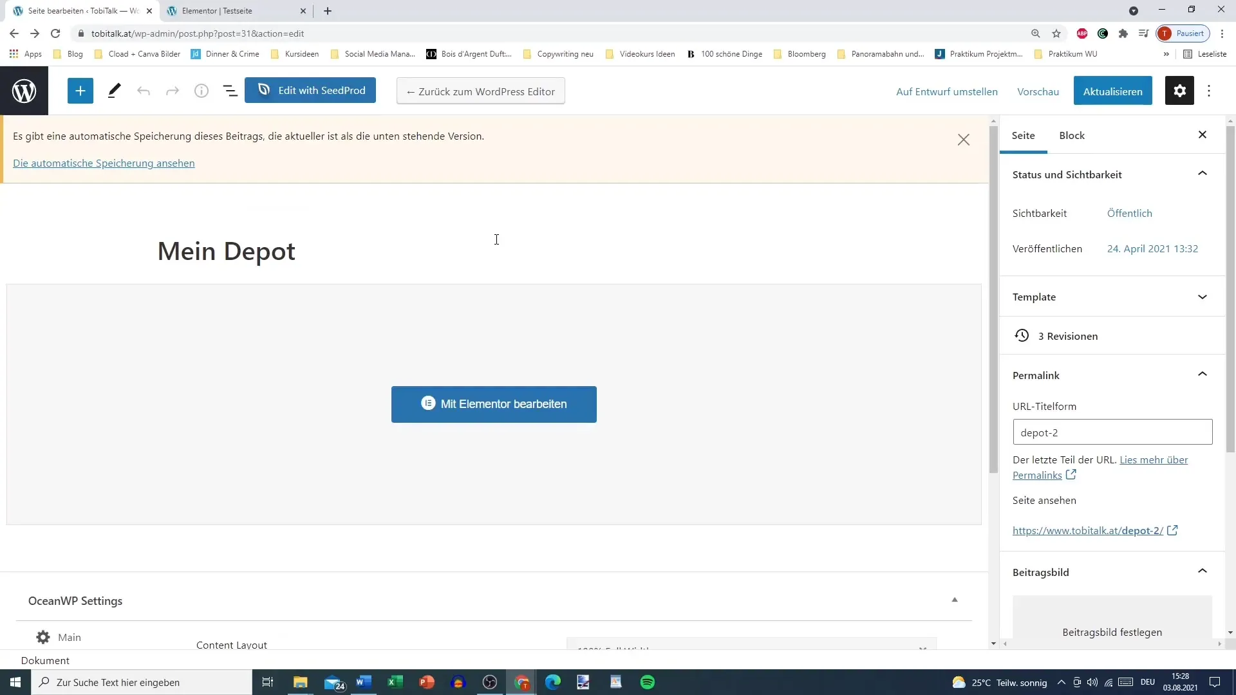
Task: Click the redo arrow icon
Action: [173, 91]
